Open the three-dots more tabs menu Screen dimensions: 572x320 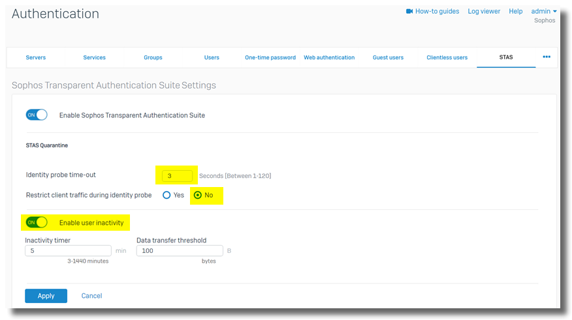[547, 57]
